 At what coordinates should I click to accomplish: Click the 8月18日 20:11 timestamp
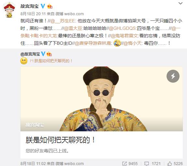click(x=33, y=14)
